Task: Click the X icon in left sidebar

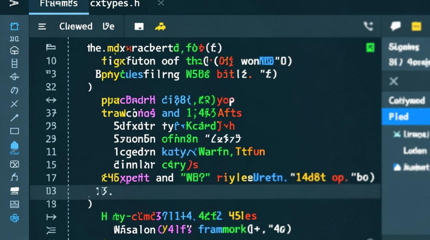Action: coord(14,104)
